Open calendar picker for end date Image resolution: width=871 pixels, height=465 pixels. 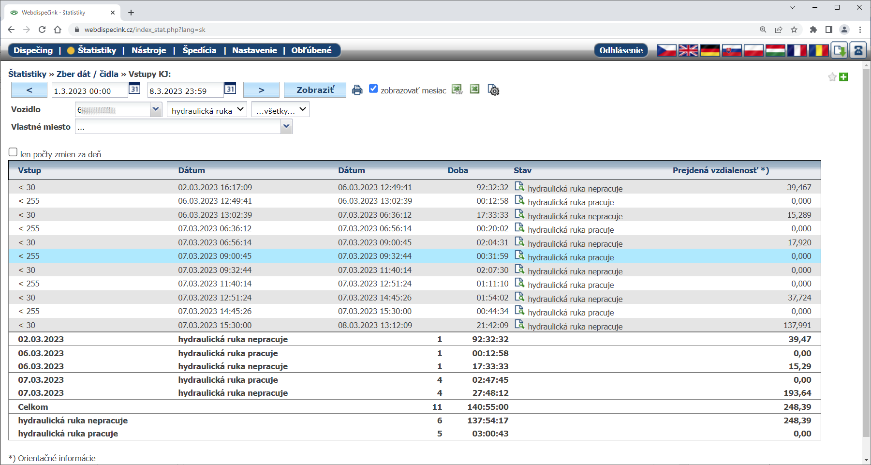(x=230, y=89)
